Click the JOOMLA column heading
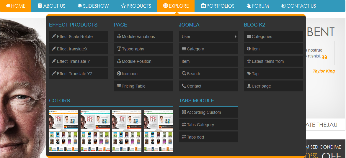Image resolution: width=346 pixels, height=158 pixels. click(x=189, y=25)
